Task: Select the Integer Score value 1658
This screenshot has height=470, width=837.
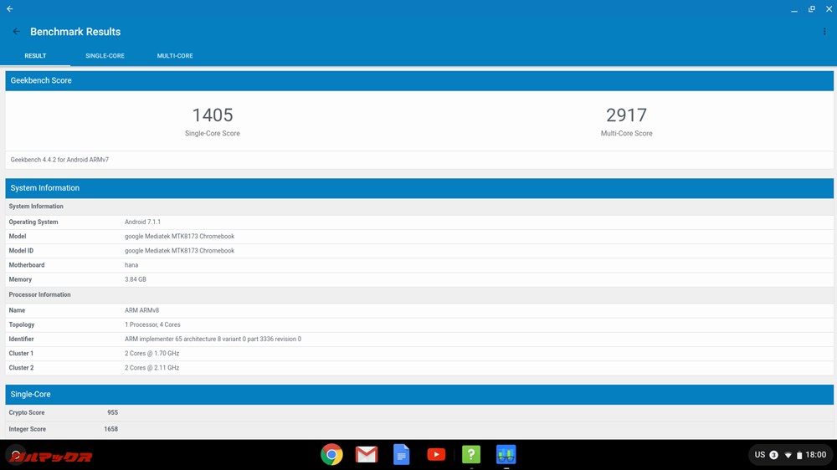Action: 110,429
